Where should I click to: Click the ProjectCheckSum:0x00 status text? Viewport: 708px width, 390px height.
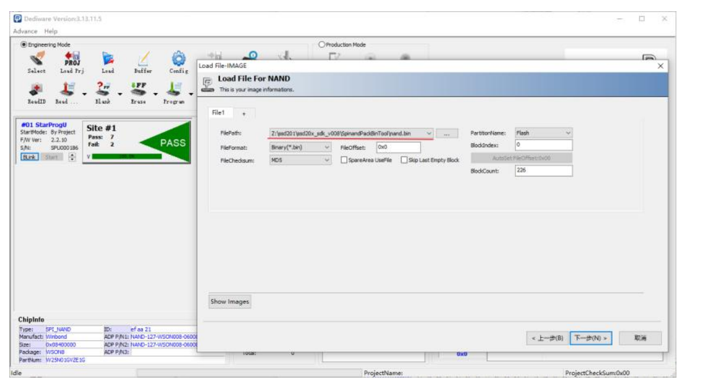[597, 373]
